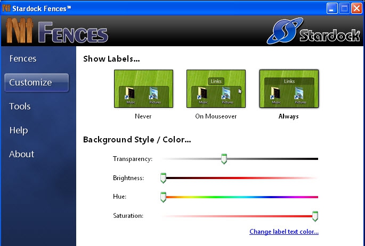Select the On Mouseover labels thumbnail
The height and width of the screenshot is (246, 365).
(x=216, y=89)
